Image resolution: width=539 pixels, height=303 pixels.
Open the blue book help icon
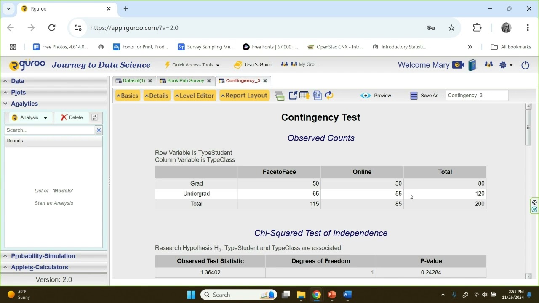click(x=472, y=65)
